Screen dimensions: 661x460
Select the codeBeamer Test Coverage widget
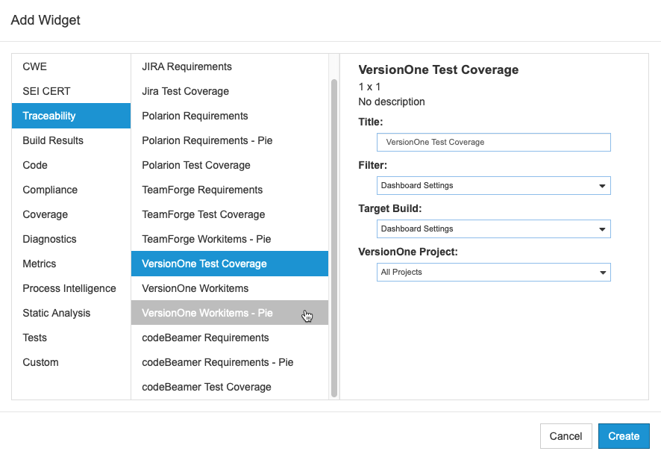tap(230, 387)
